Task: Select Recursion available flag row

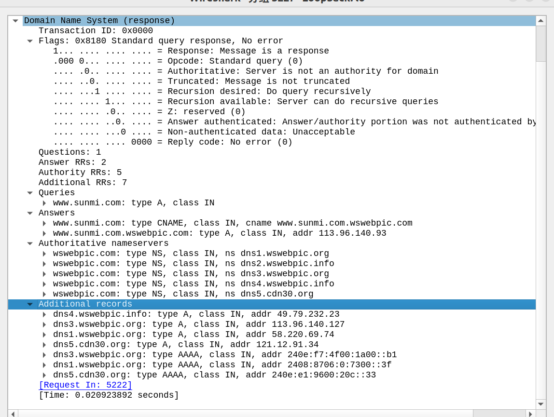Action: coord(272,102)
